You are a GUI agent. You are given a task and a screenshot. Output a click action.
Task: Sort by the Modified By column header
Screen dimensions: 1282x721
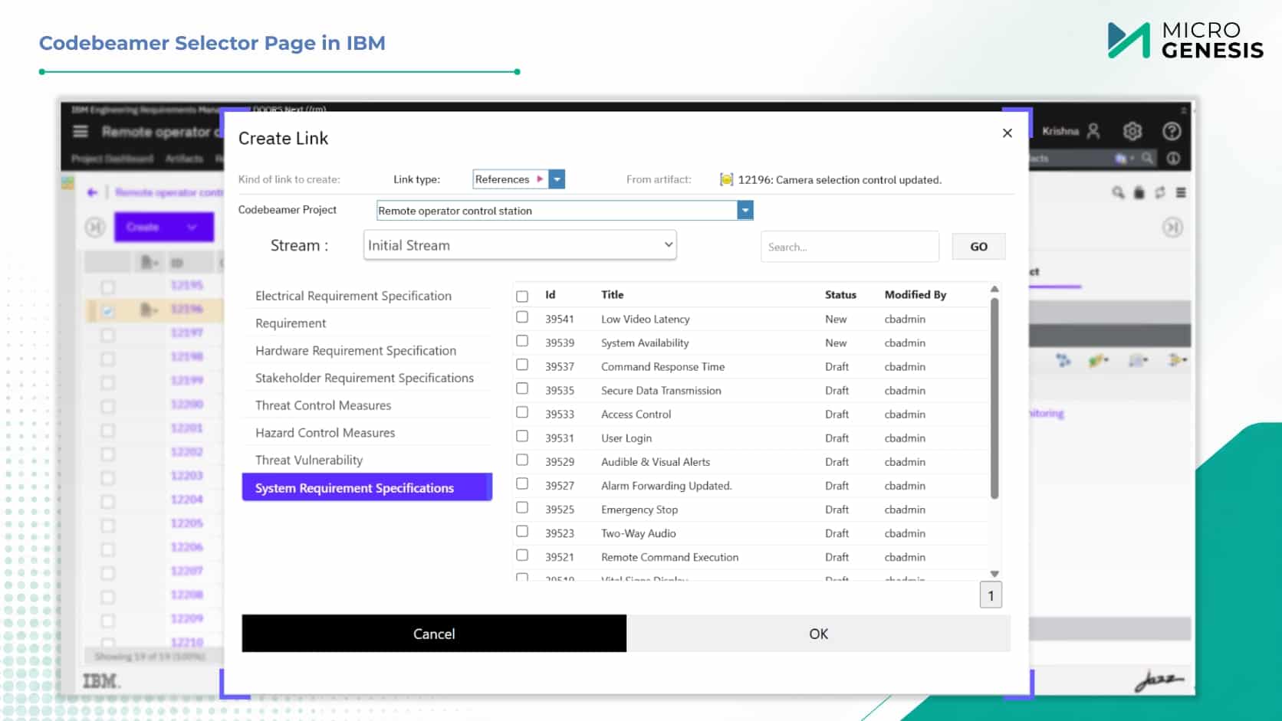click(x=915, y=295)
